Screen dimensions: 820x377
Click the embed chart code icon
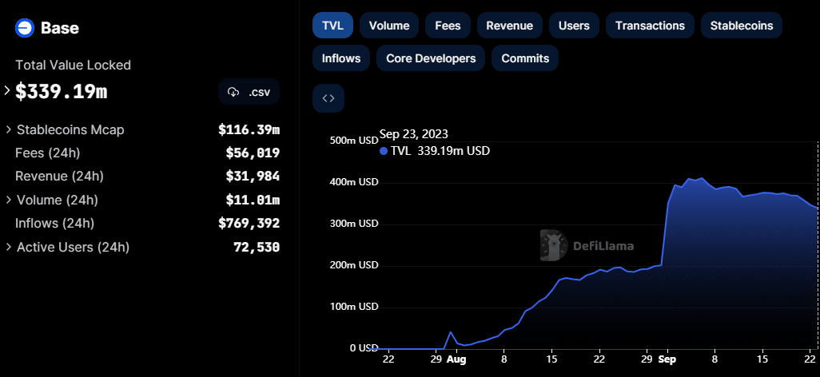click(328, 98)
